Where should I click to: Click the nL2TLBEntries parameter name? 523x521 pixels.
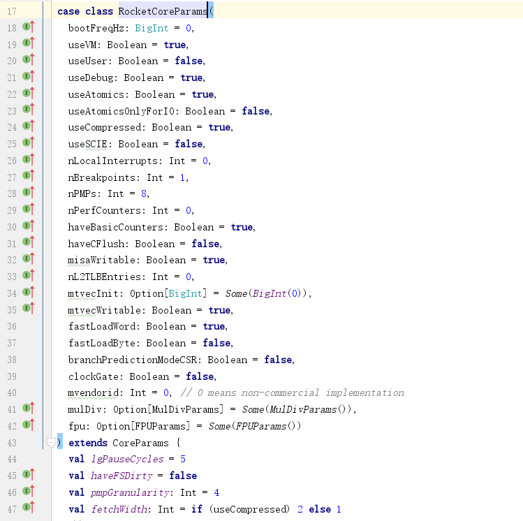(x=104, y=277)
